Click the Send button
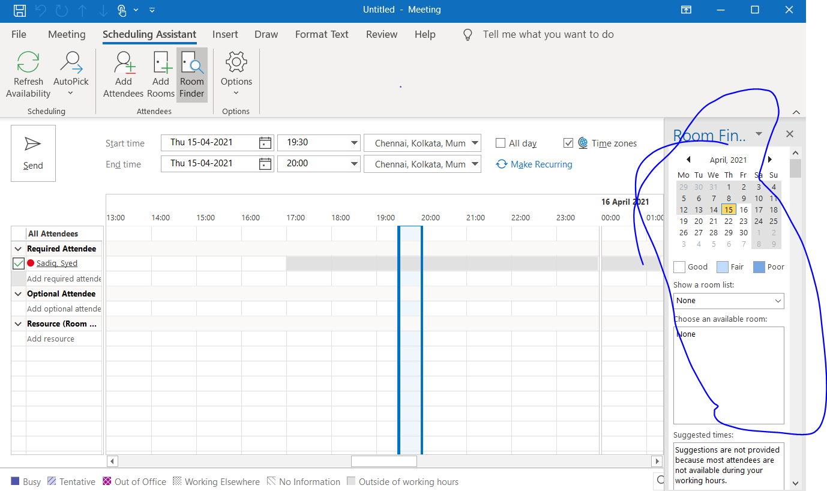The height and width of the screenshot is (491, 827). [33, 152]
